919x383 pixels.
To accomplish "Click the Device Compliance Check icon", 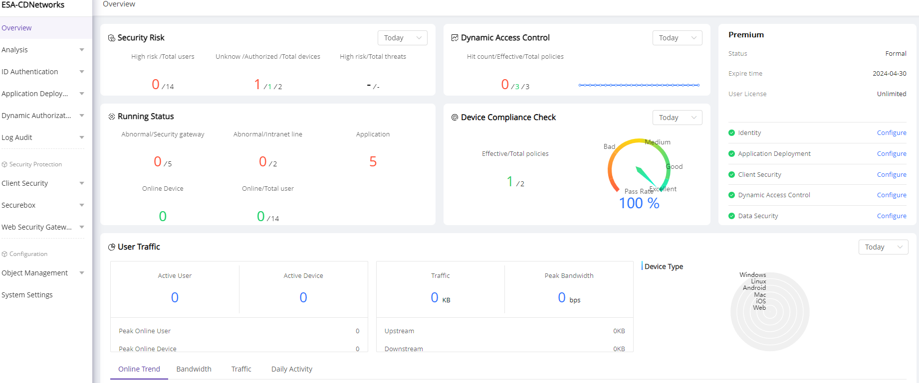I will [455, 118].
